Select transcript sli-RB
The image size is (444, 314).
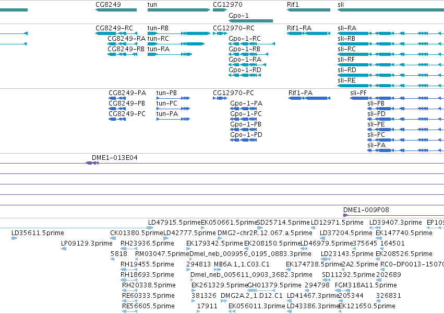point(391,44)
